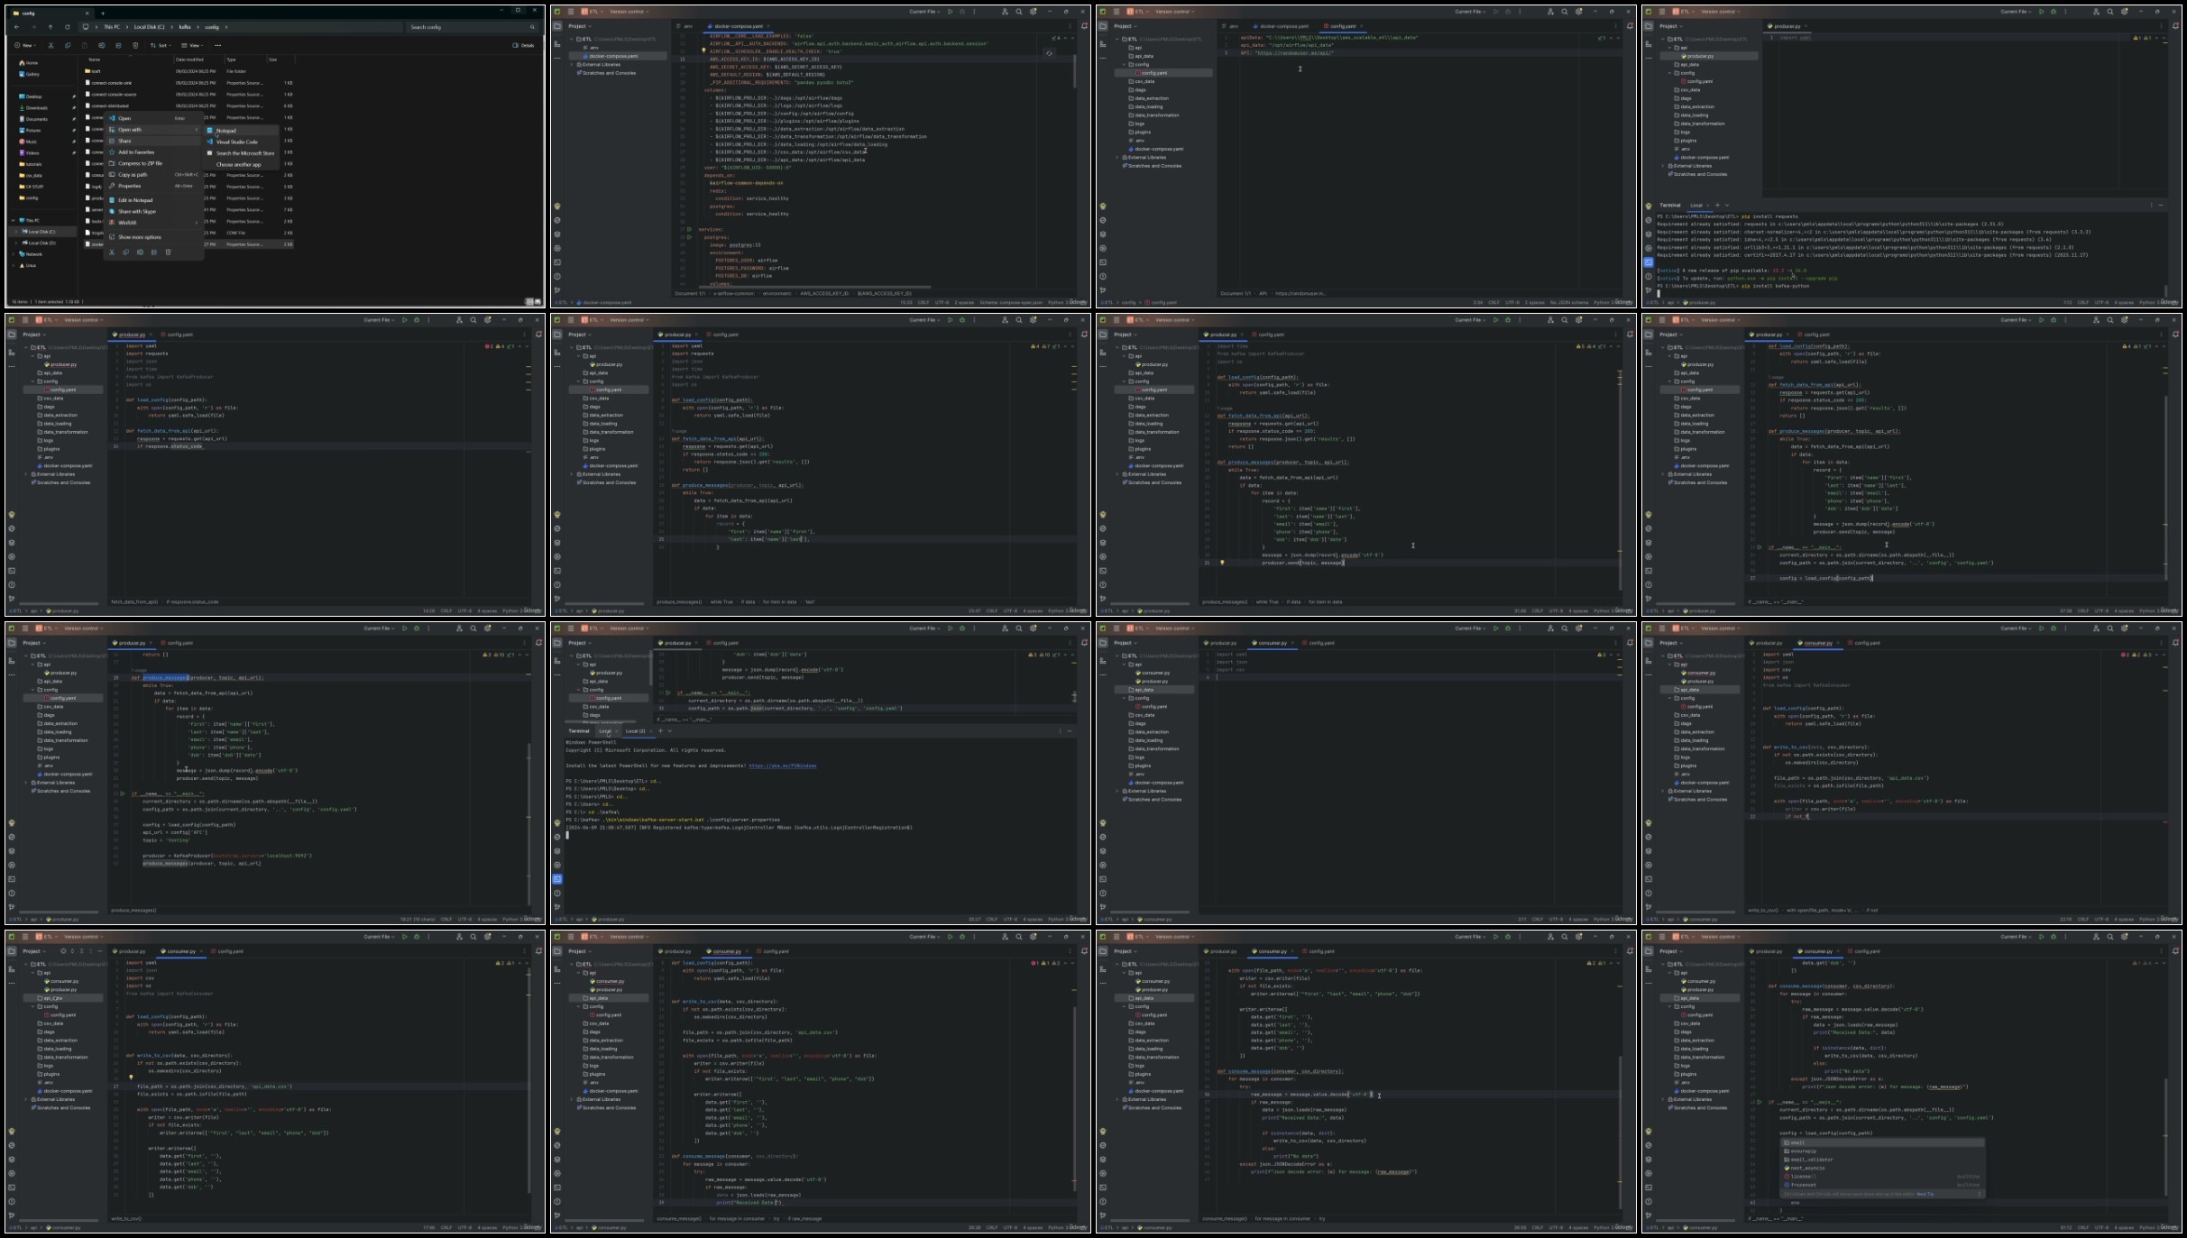Choose Notepad in File Explorer's Open with submenu

(x=242, y=131)
